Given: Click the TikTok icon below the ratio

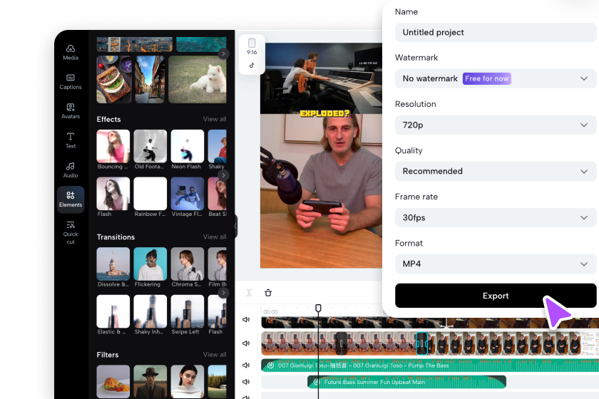Looking at the screenshot, I should (252, 66).
